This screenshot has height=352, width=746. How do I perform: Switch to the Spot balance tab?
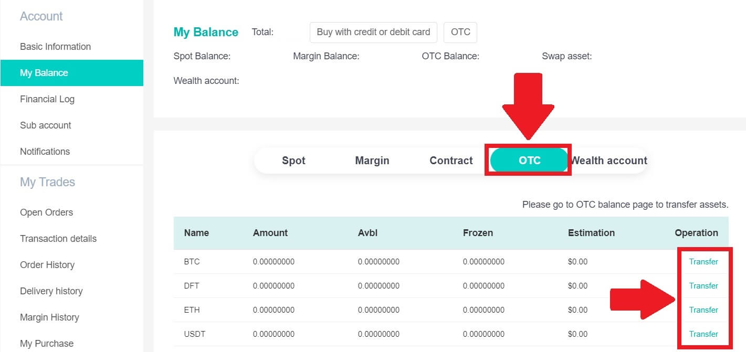point(293,161)
